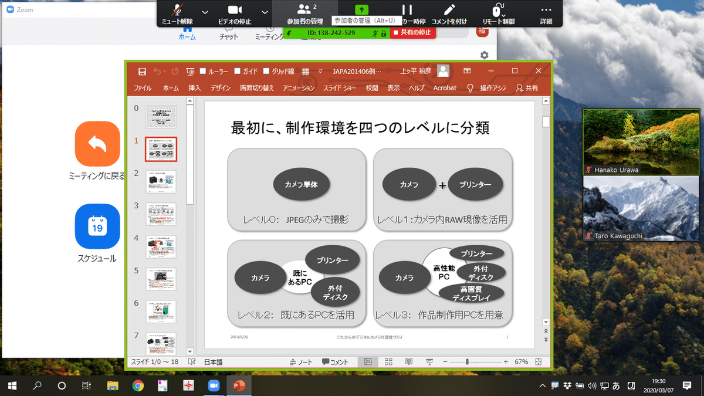The height and width of the screenshot is (396, 704).
Task: Select the Normal view icon in status bar
Action: pos(368,361)
